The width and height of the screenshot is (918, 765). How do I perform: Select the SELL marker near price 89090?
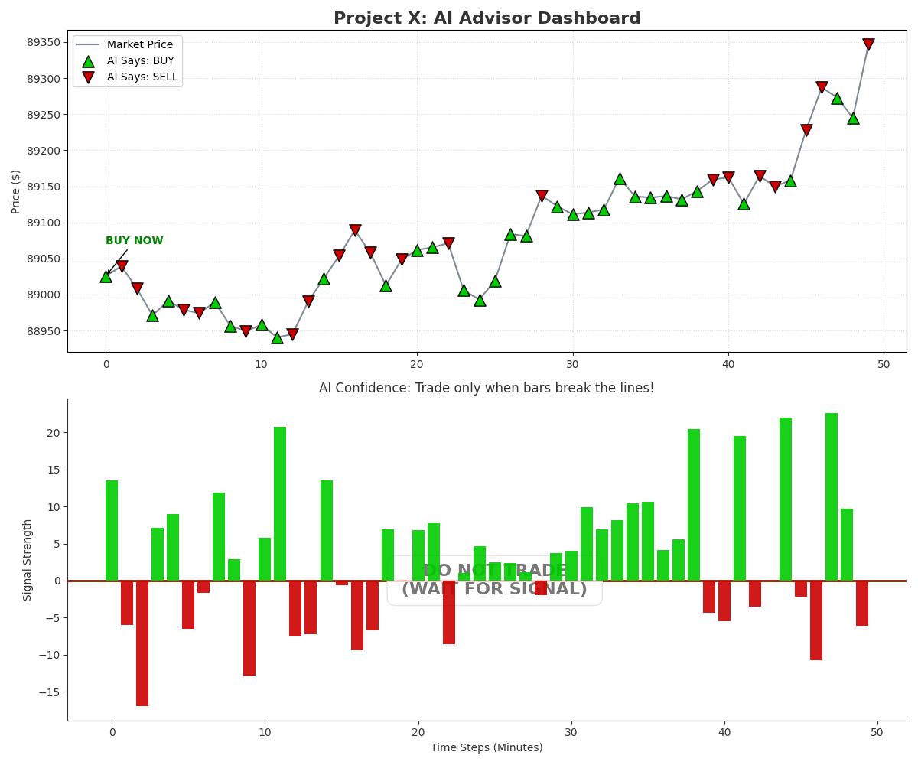coord(353,228)
